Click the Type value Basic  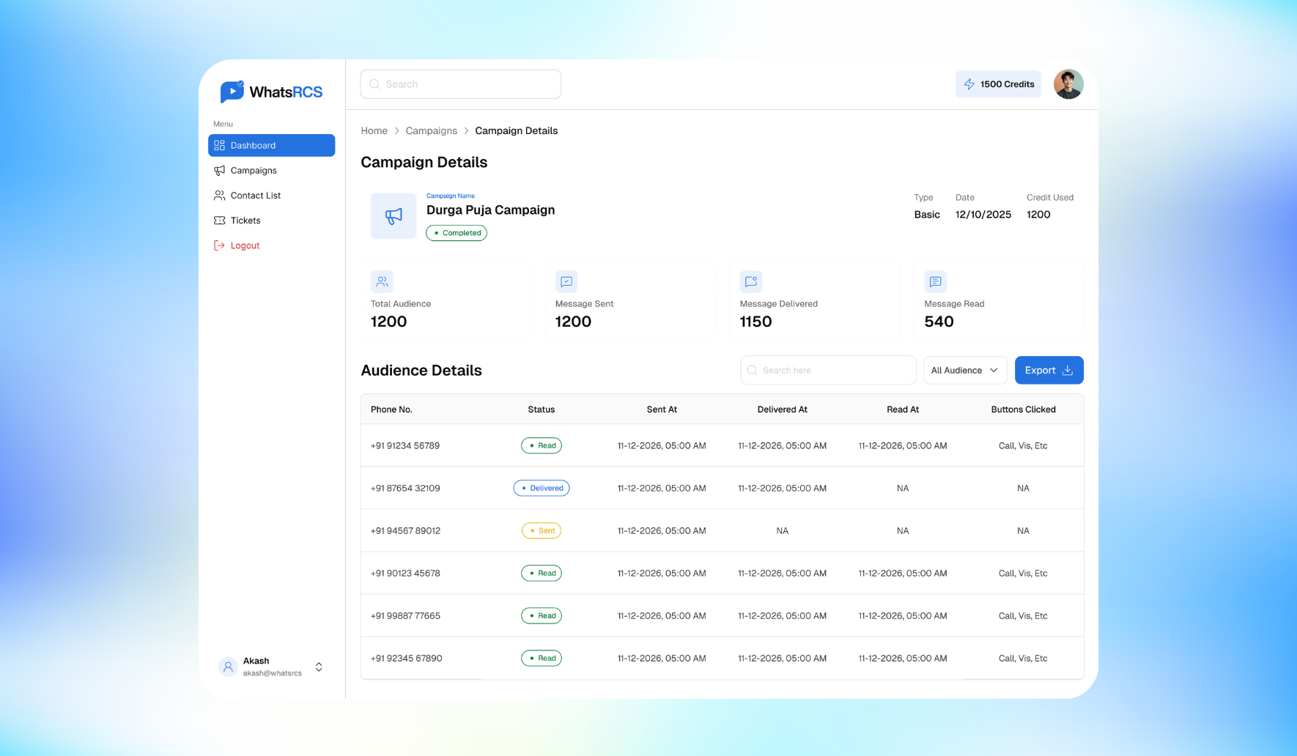927,215
